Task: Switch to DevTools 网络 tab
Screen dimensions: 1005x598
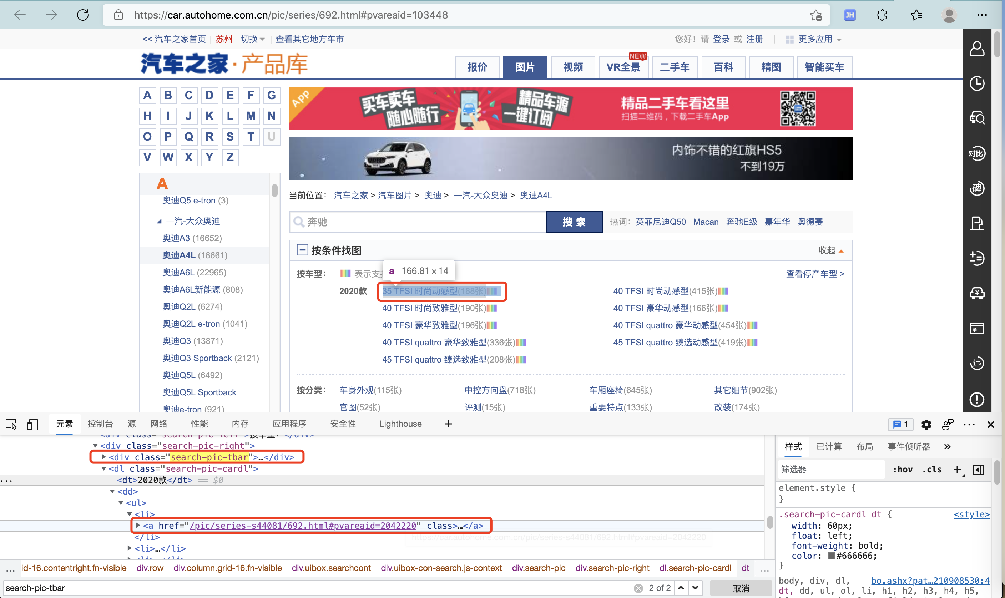Action: 159,424
